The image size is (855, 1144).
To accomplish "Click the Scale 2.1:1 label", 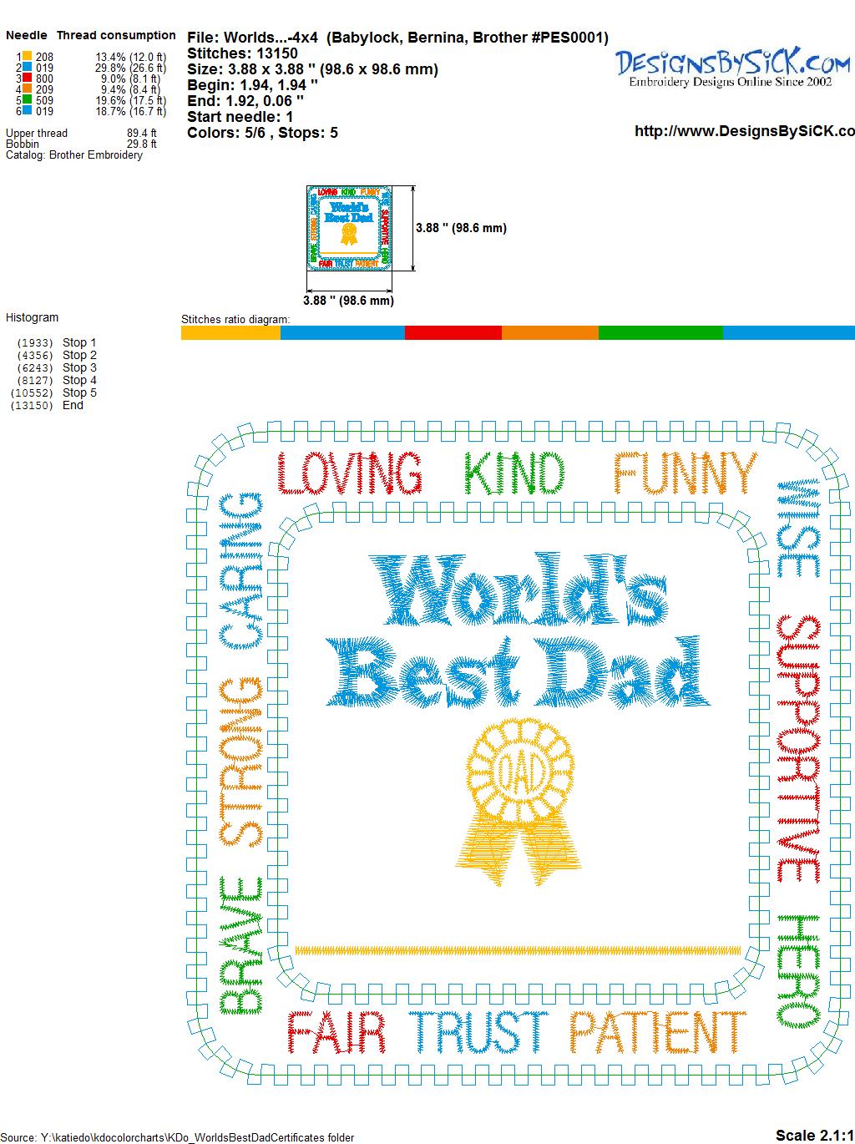I will click(814, 1135).
